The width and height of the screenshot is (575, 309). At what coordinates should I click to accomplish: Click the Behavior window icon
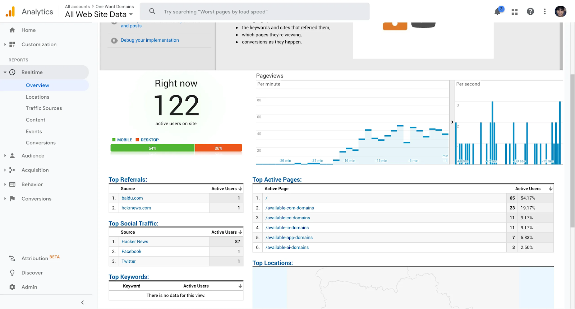click(12, 184)
